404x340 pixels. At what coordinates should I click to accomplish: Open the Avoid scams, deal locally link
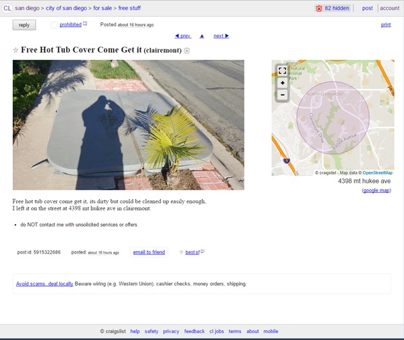click(x=44, y=284)
